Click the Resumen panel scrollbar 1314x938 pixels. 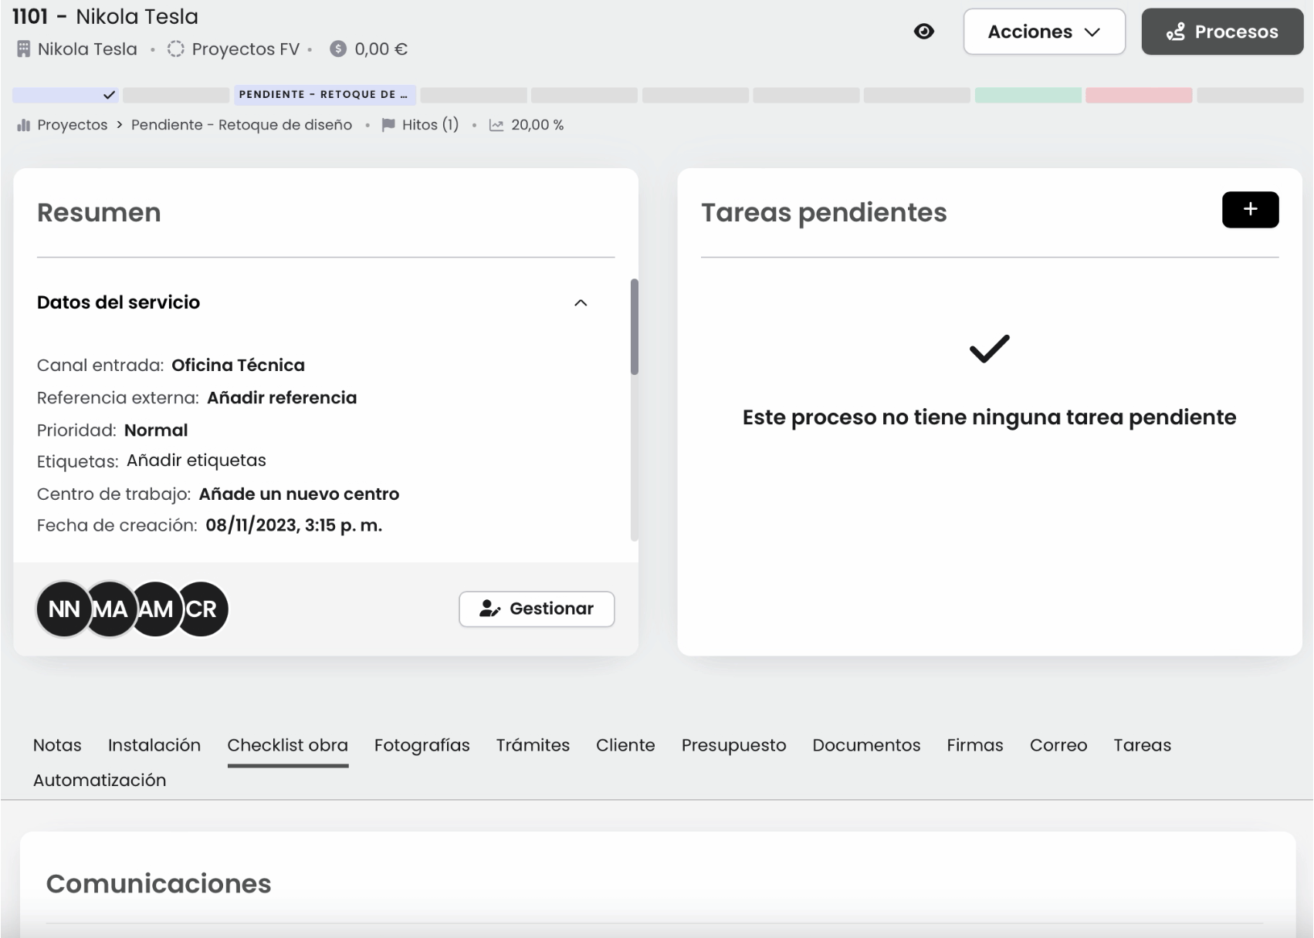click(x=635, y=327)
